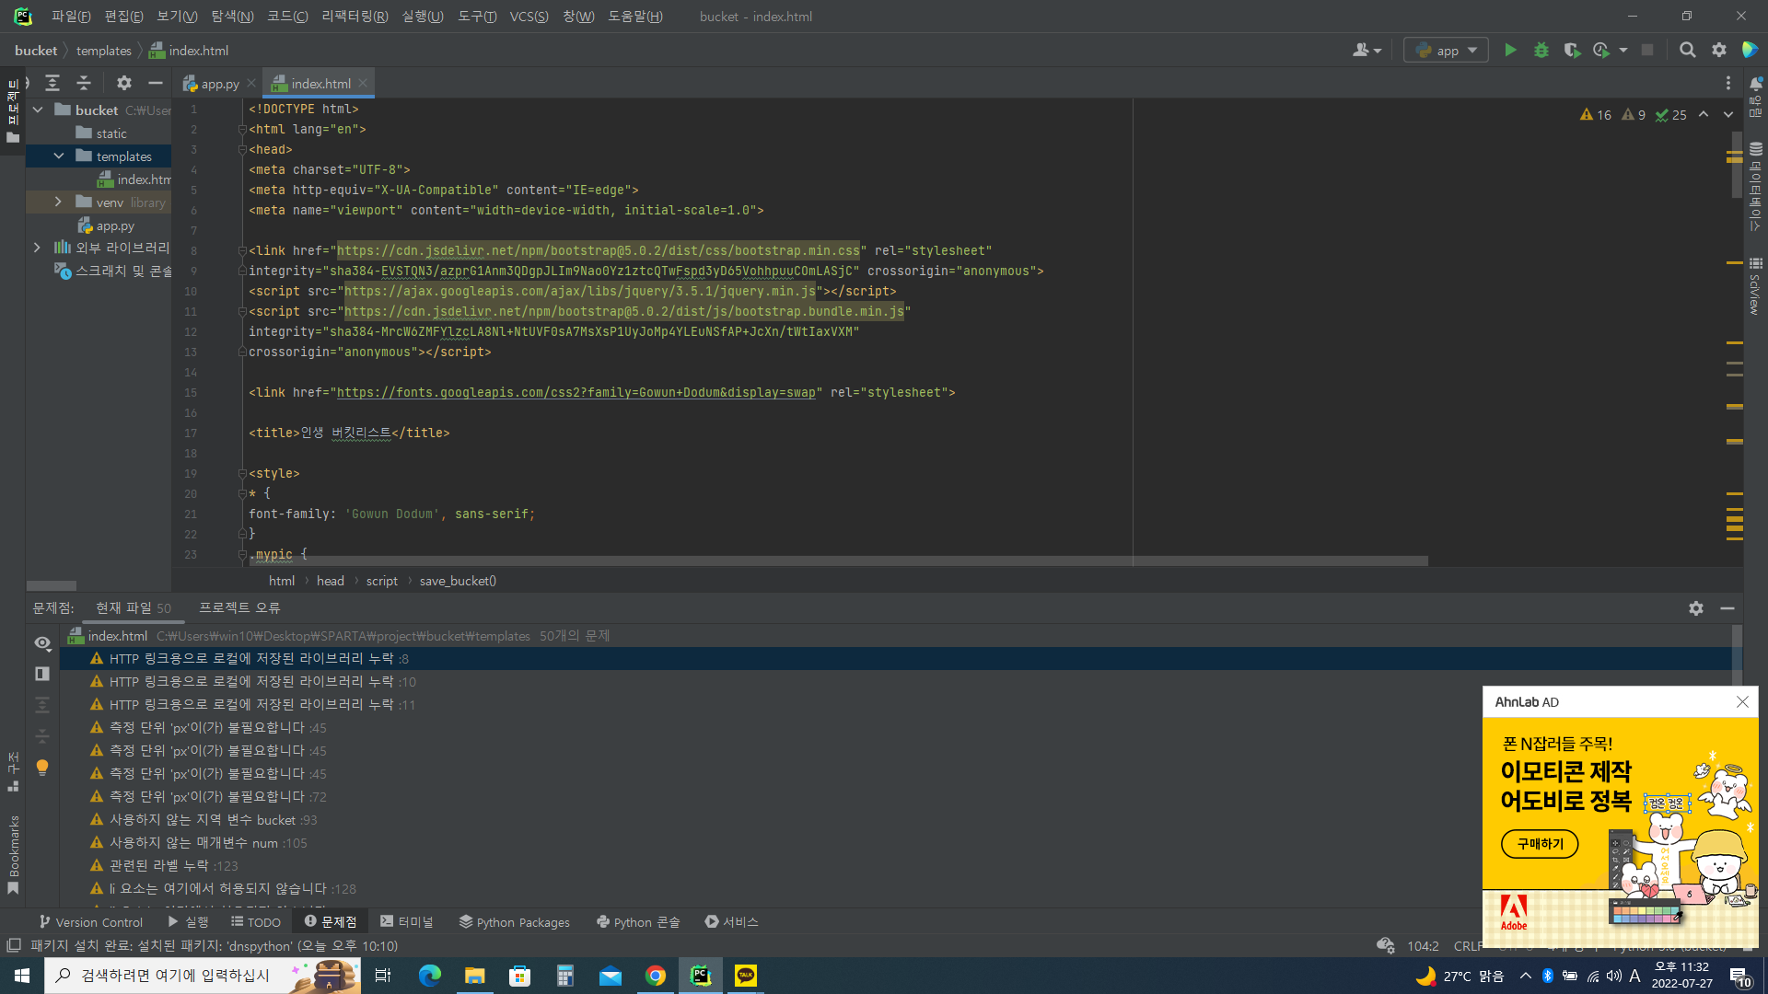The image size is (1768, 994).
Task: Open problems panel settings gear
Action: point(1696,608)
